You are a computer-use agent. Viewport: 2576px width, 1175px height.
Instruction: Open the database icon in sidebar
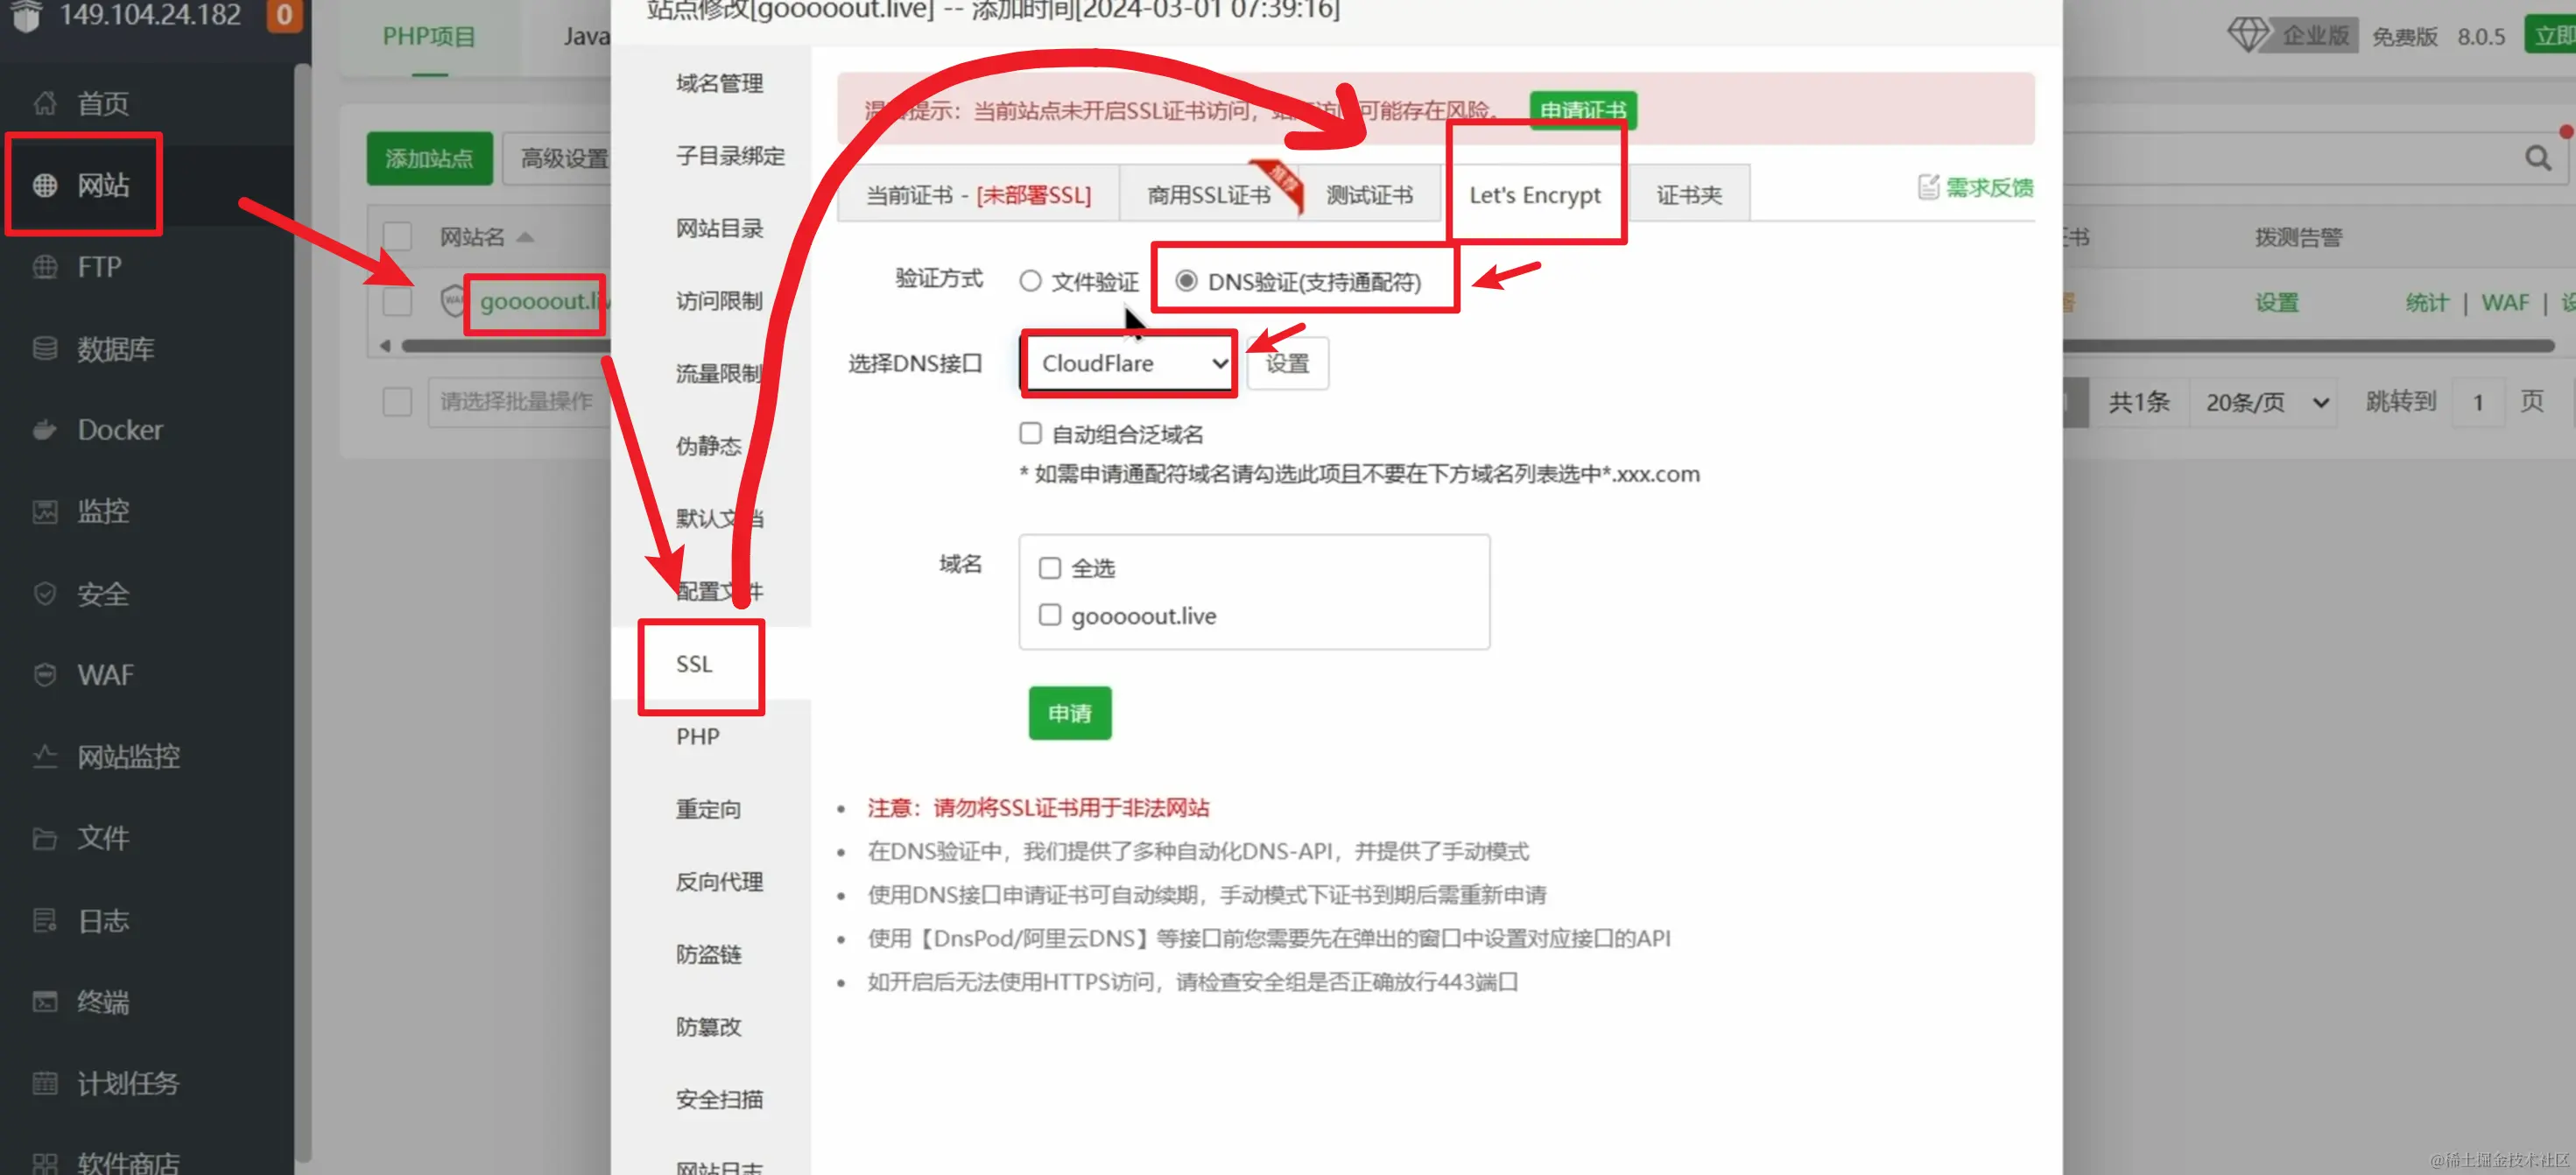tap(44, 348)
